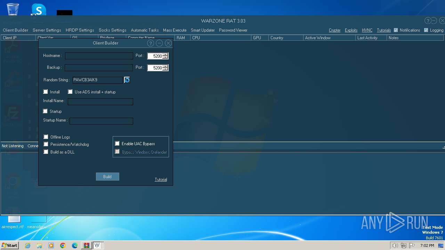
Task: Toggle the Logging checkbox
Action: click(426, 30)
